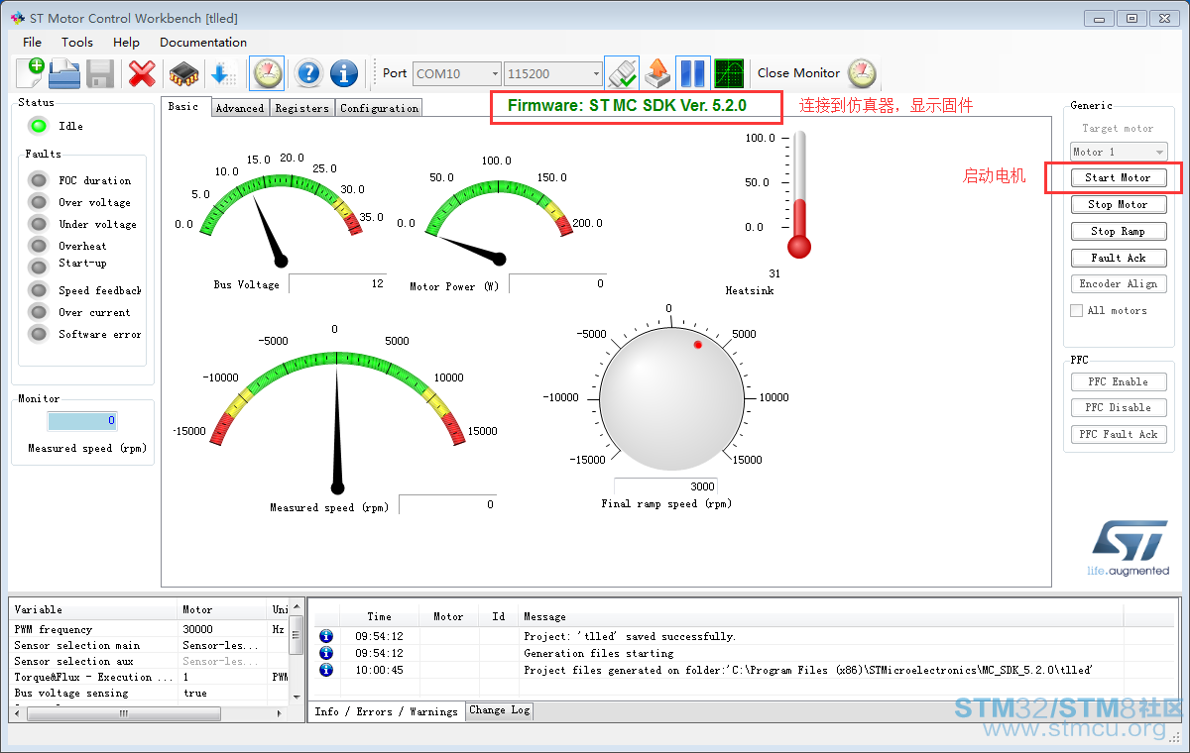Click the Idle green status LED

tap(39, 126)
